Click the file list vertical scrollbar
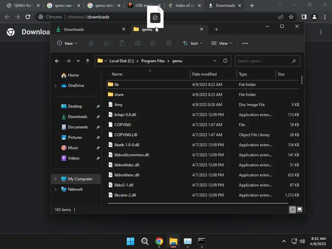This screenshot has height=249, width=332. pyautogui.click(x=302, y=80)
